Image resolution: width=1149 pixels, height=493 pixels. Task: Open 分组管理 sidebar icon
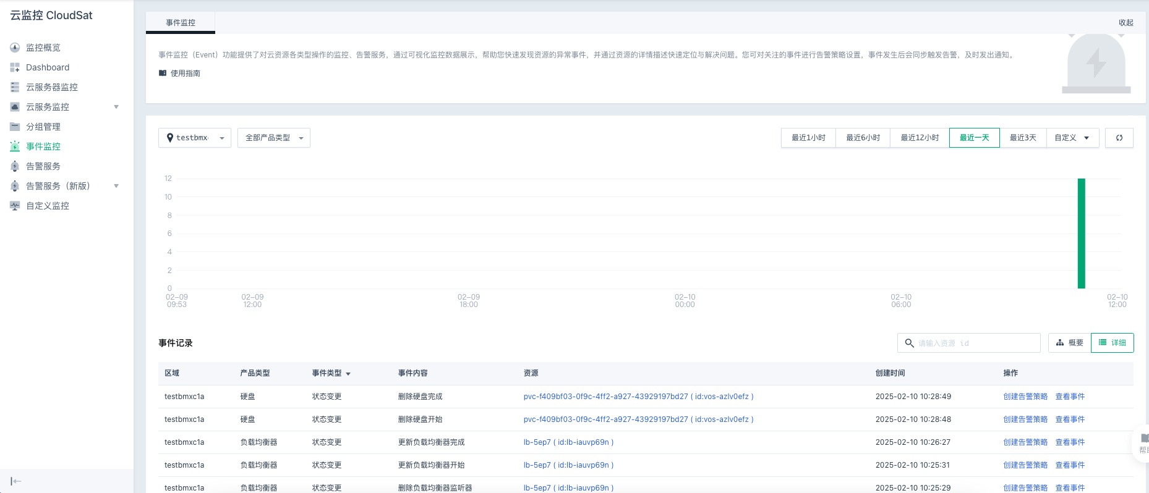(15, 127)
